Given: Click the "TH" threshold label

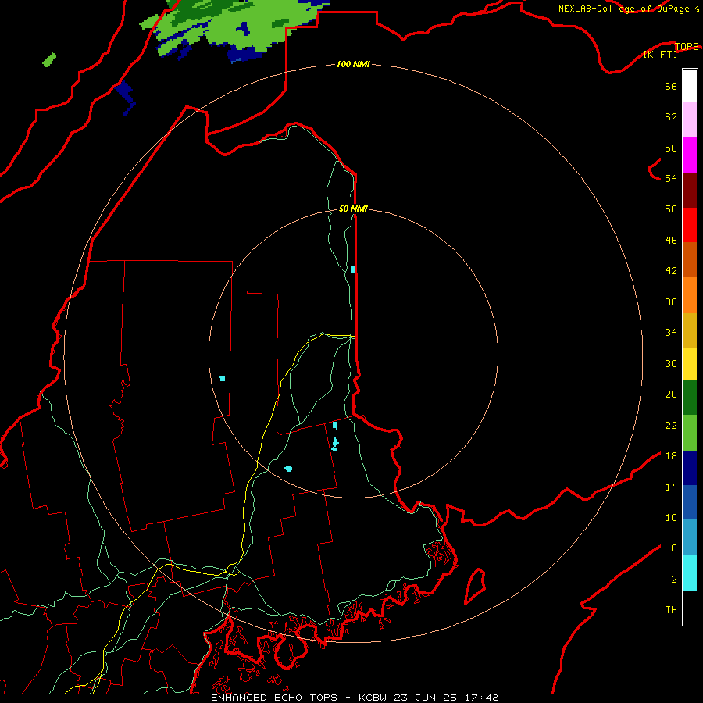Looking at the screenshot, I should pyautogui.click(x=671, y=610).
